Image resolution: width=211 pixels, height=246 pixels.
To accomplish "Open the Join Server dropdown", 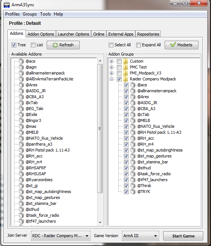I will pyautogui.click(x=61, y=236).
